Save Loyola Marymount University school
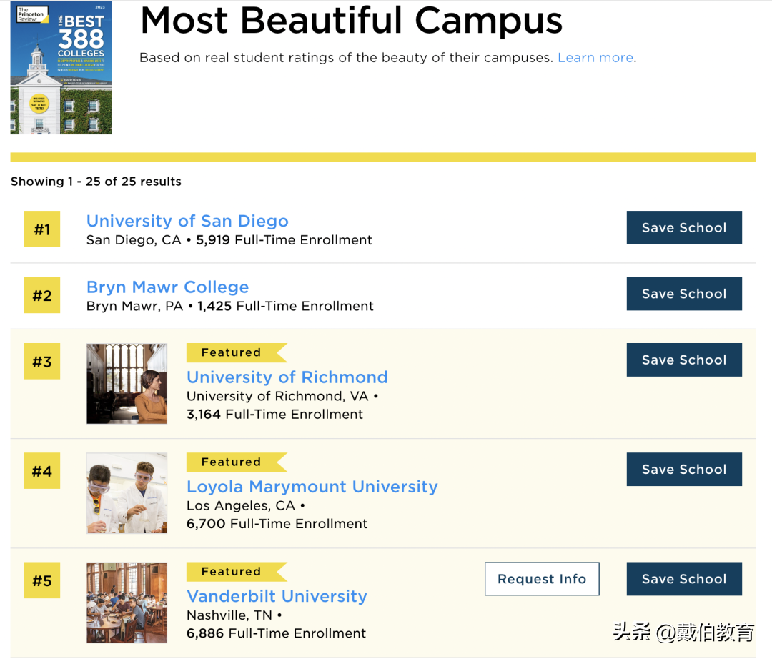 [x=684, y=470]
